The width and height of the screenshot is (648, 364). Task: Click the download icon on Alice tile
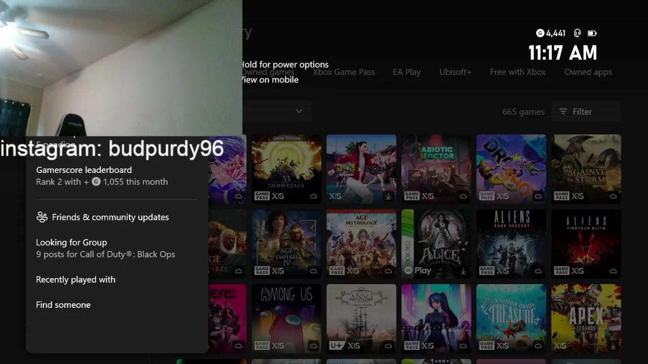click(x=463, y=271)
